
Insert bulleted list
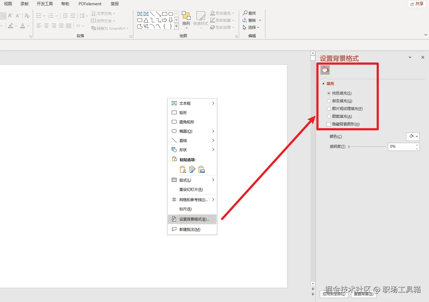click(x=39, y=15)
